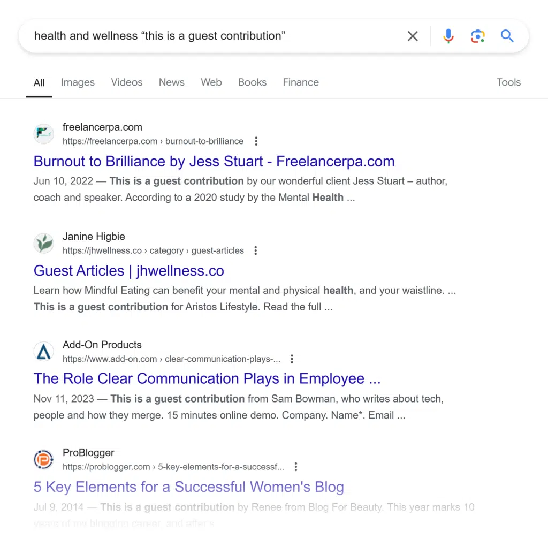Start voice search with microphone icon

click(448, 36)
